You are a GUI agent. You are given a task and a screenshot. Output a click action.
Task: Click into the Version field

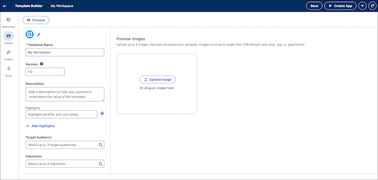(x=45, y=72)
